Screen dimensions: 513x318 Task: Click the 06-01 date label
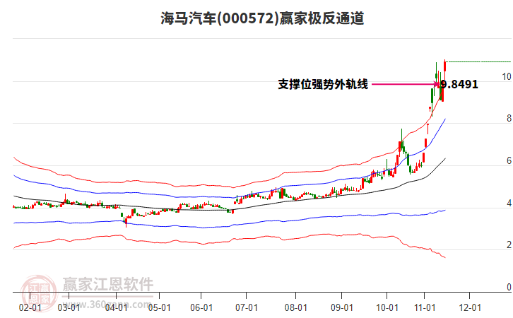[201, 308]
